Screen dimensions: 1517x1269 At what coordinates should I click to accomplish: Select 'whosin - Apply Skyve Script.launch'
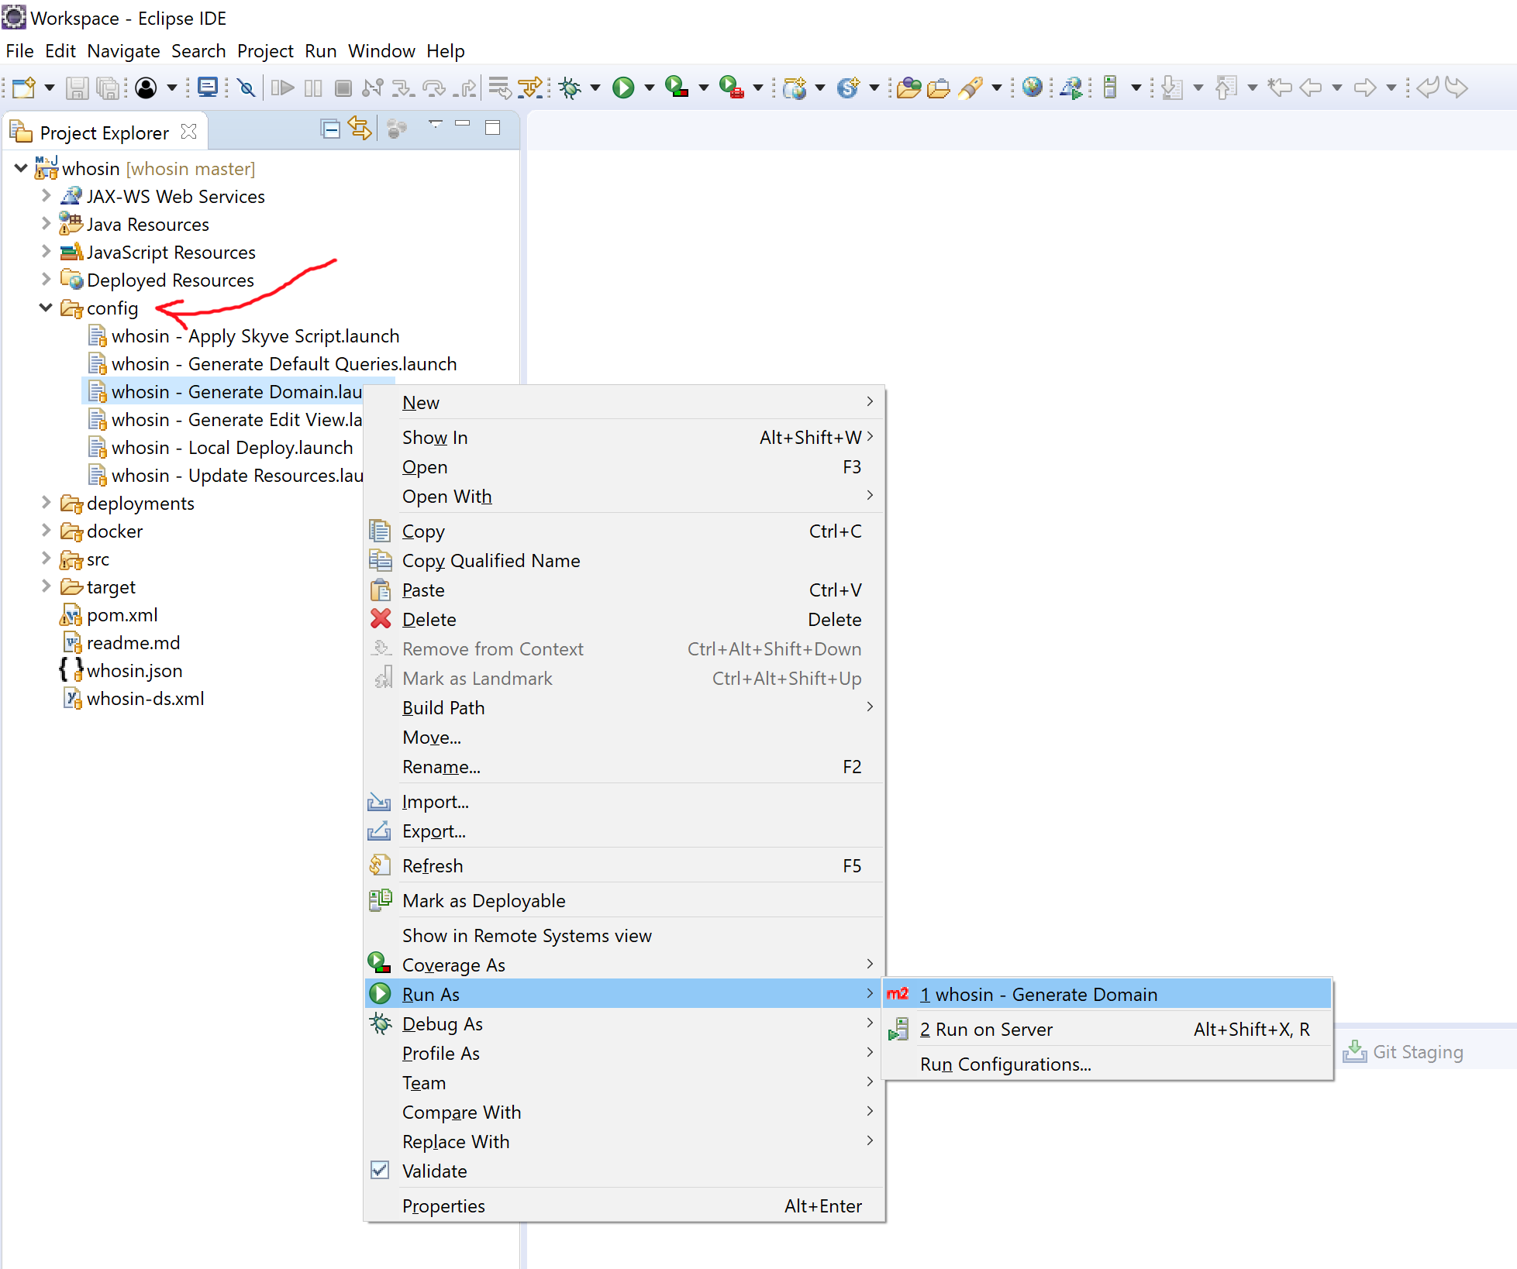(x=255, y=336)
